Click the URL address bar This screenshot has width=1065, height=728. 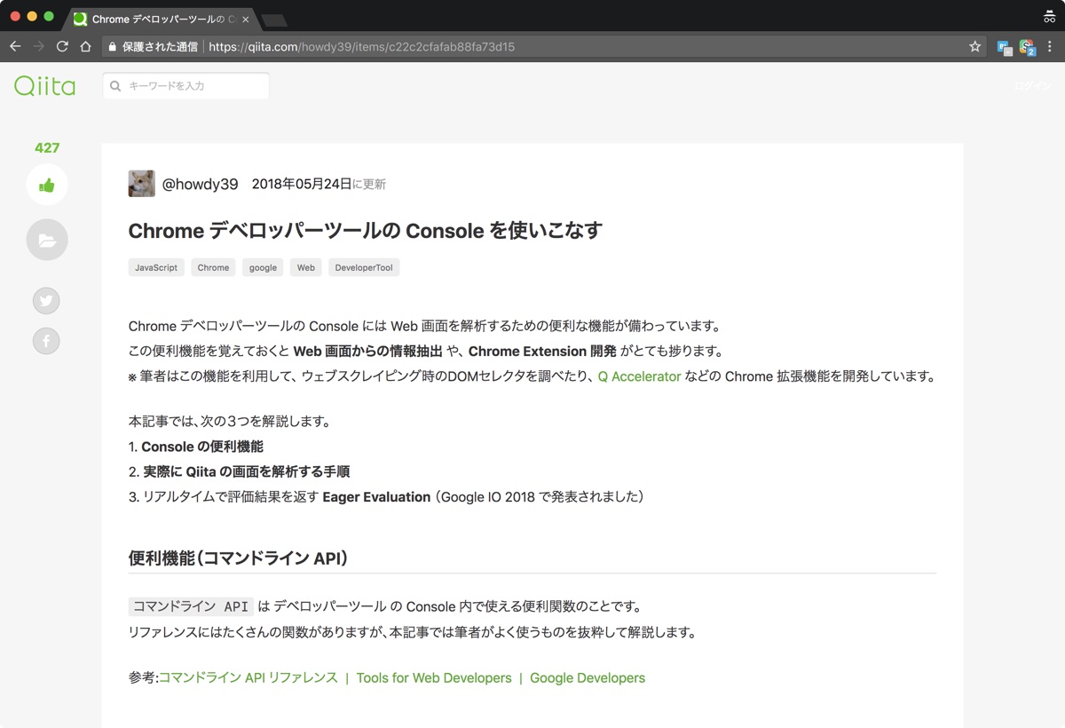(x=532, y=46)
